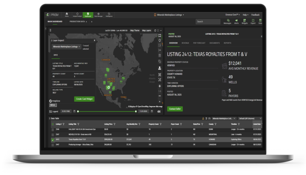
Task: Open the Widgets icon
Action: 244,21
